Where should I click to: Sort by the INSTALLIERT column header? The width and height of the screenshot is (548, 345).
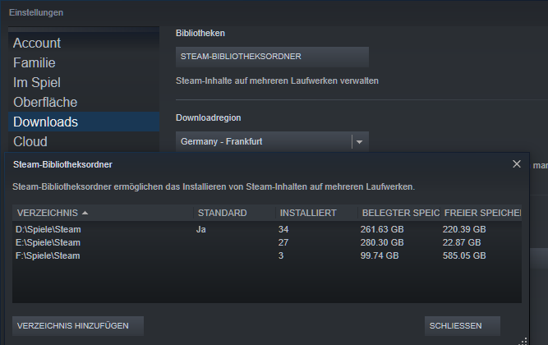(316, 213)
